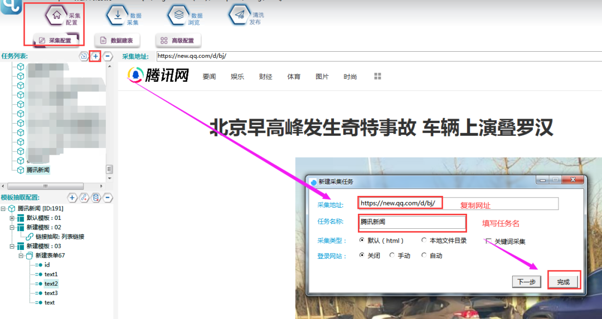Select the id field
The width and height of the screenshot is (602, 319).
(47, 265)
